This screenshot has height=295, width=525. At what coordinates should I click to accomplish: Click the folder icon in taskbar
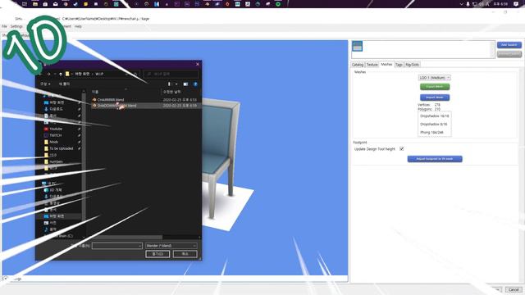coord(35,4)
